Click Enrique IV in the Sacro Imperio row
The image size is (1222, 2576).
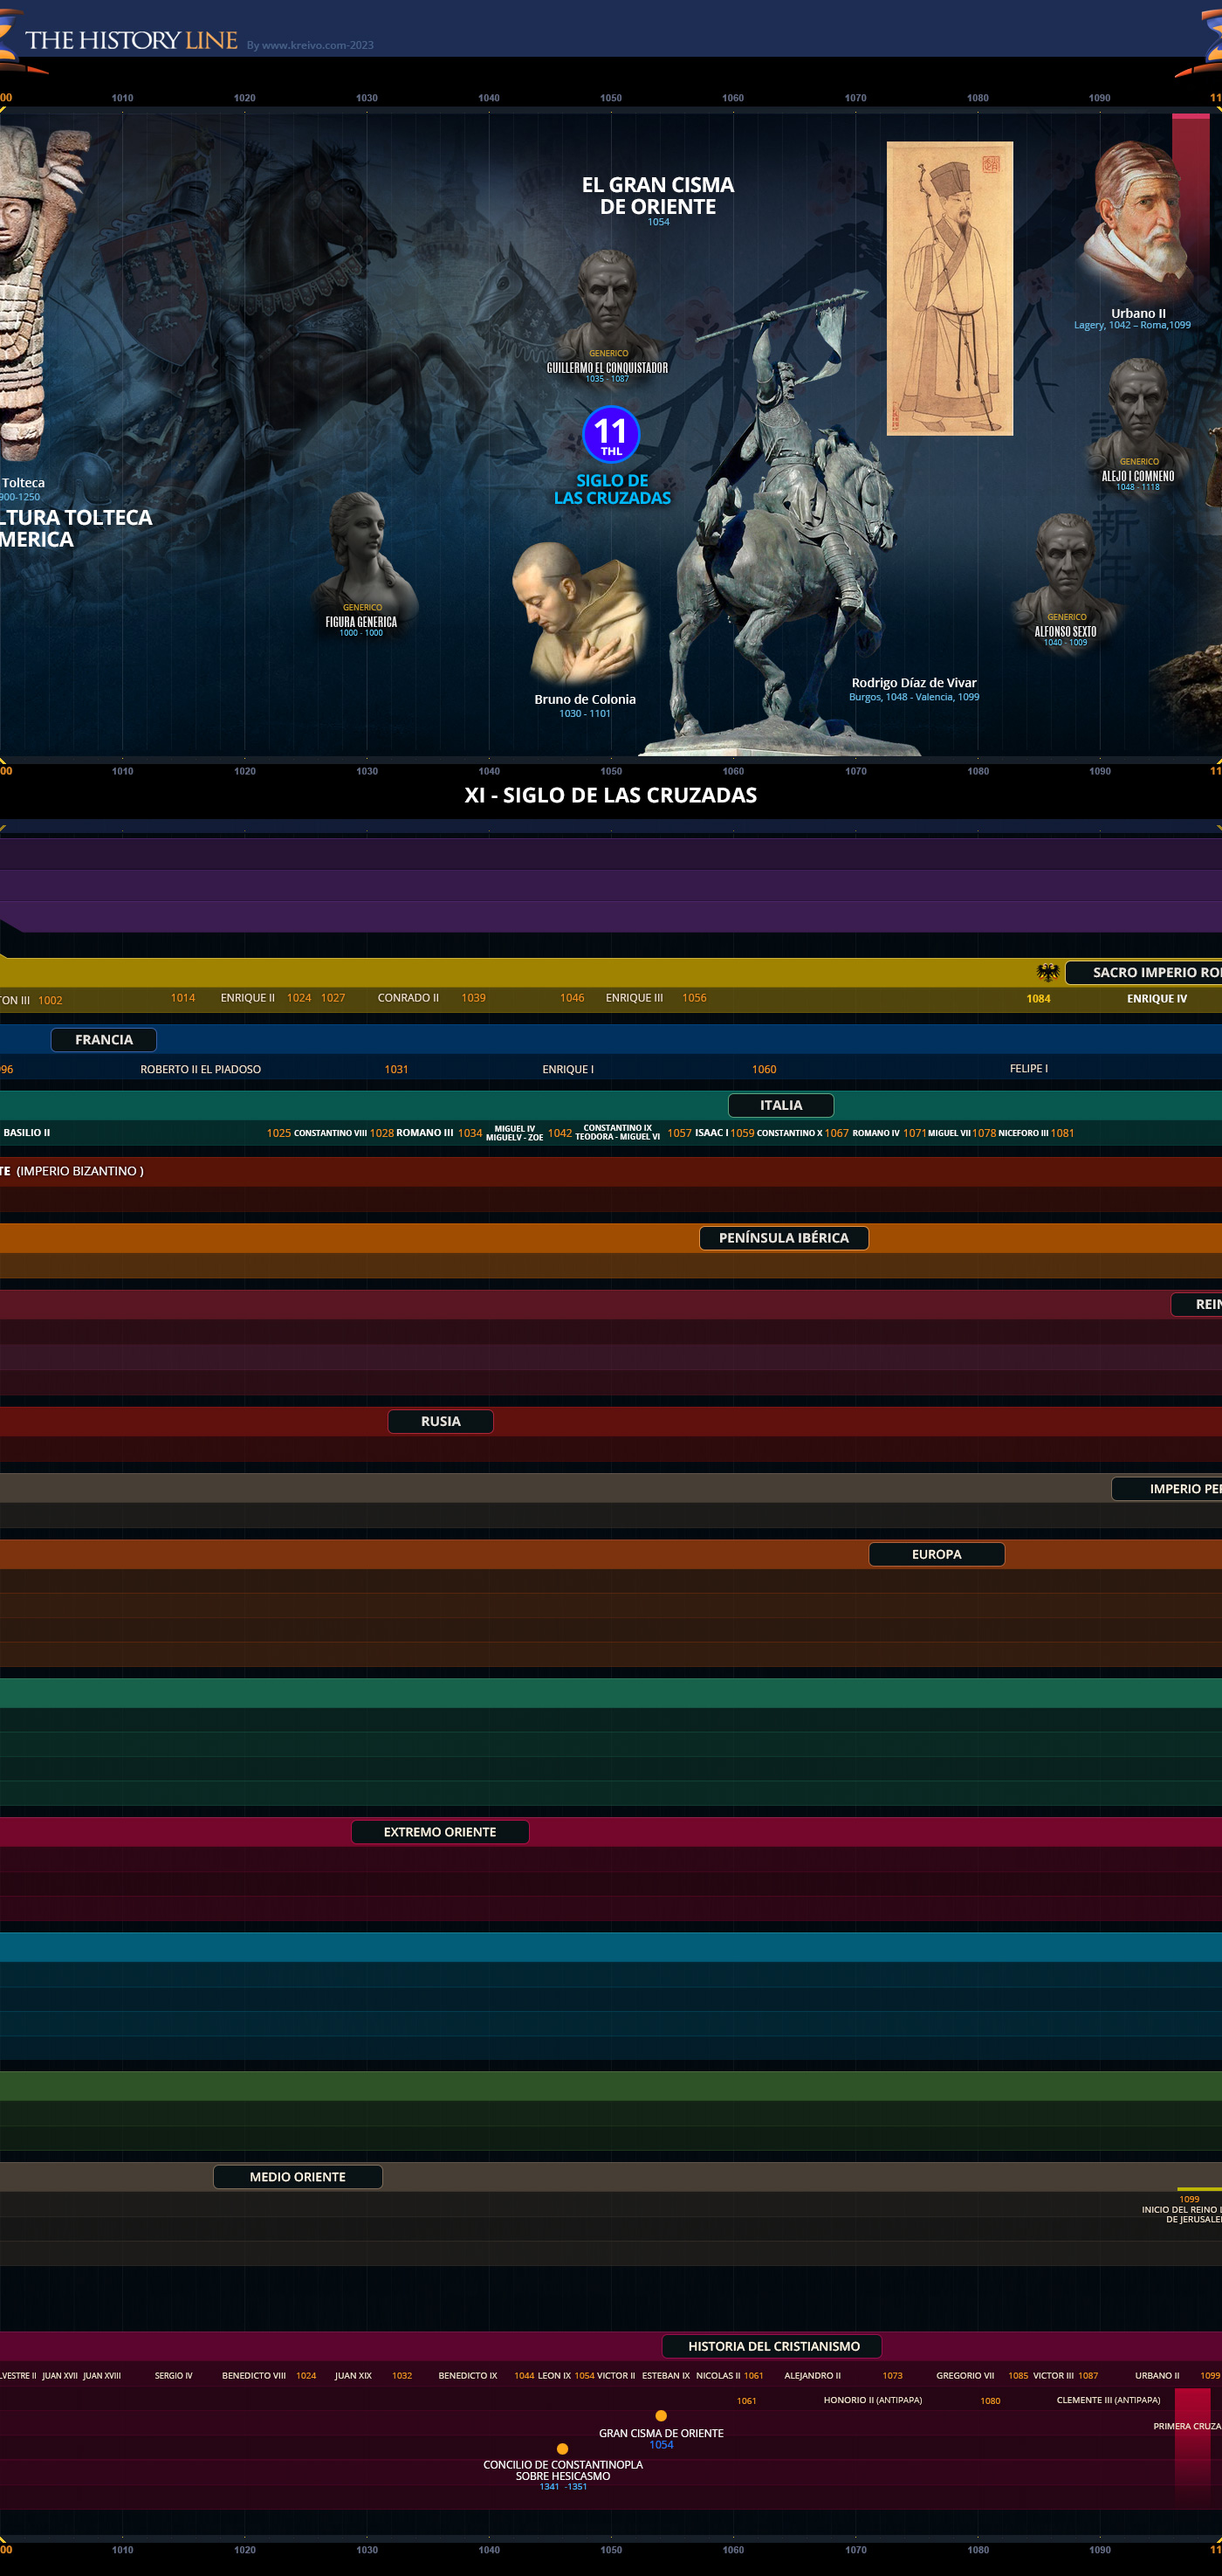click(x=1157, y=999)
